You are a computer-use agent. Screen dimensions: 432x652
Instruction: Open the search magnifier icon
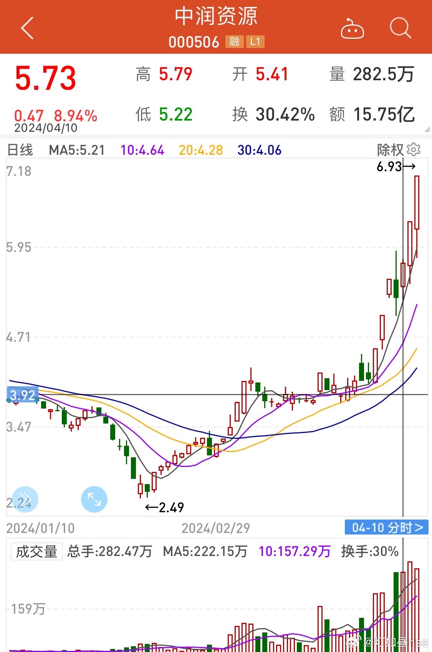[400, 28]
